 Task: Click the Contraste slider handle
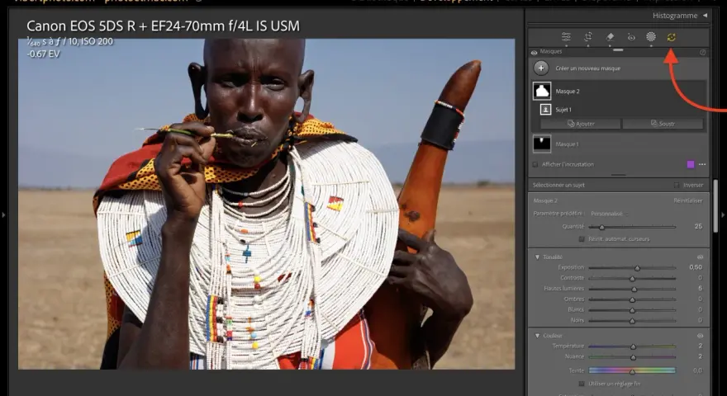[x=632, y=279]
